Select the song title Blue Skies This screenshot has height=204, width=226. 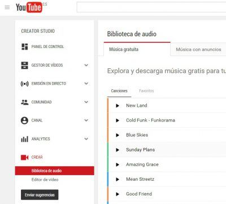(x=137, y=135)
